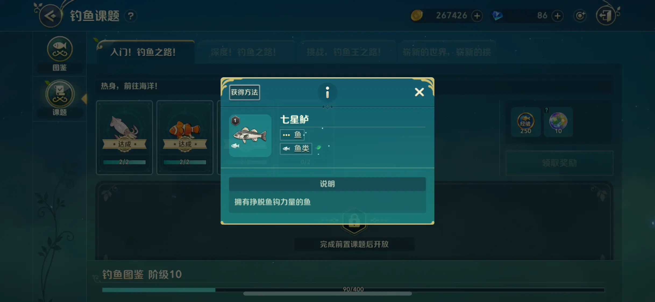Tap the 七星鲈 fish thumbnail

point(250,135)
